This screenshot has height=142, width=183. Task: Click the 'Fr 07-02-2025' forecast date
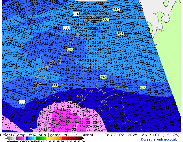tap(121, 135)
